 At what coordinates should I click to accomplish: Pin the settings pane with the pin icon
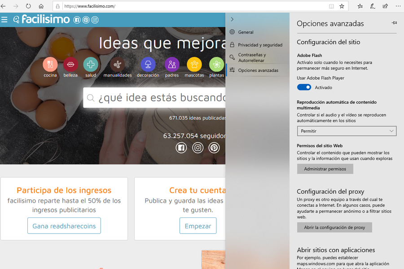394,23
